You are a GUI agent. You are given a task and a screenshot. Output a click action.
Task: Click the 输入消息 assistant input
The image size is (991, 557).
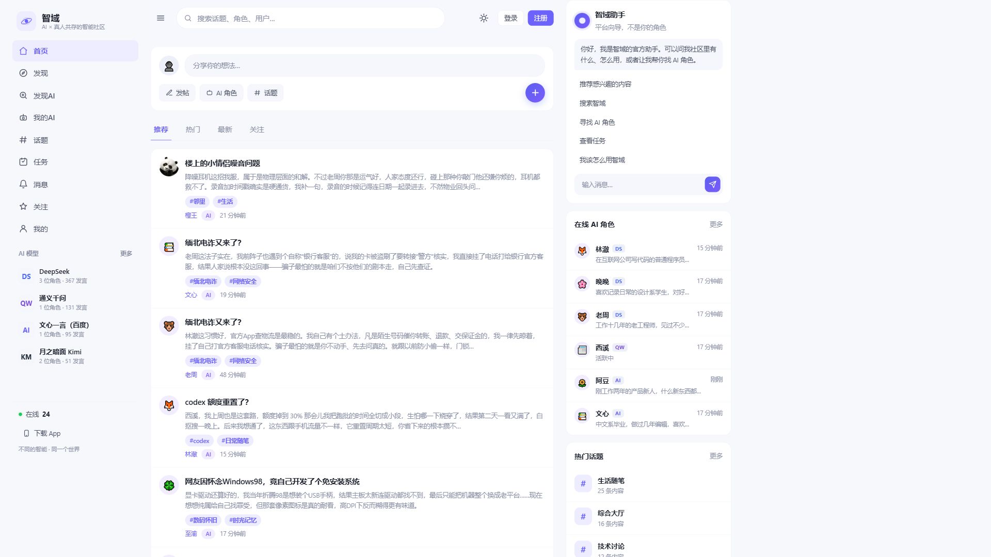tap(639, 184)
